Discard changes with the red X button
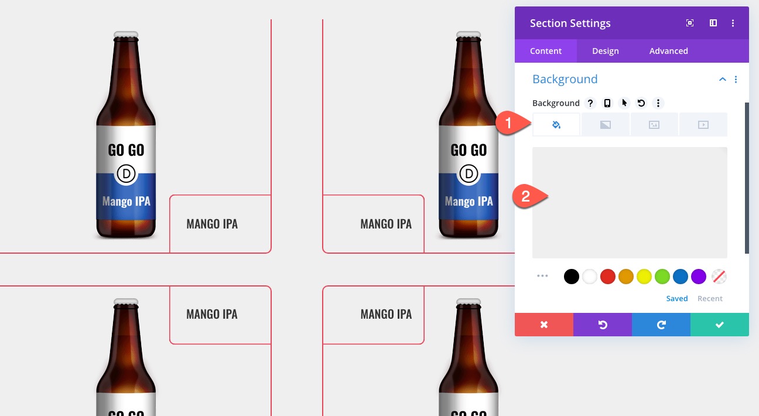Screen dimensions: 759x416 [544, 325]
